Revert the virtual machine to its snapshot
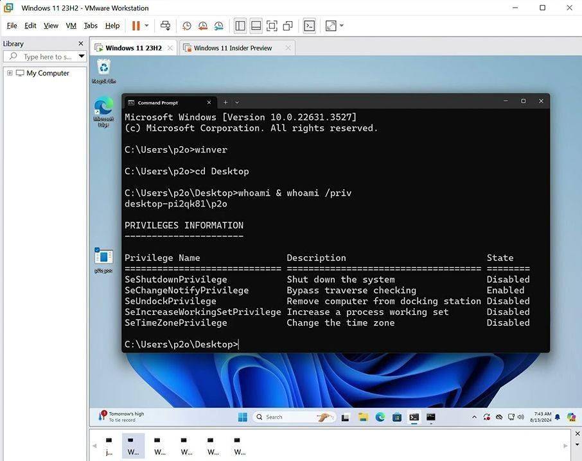Image resolution: width=582 pixels, height=461 pixels. [202, 26]
